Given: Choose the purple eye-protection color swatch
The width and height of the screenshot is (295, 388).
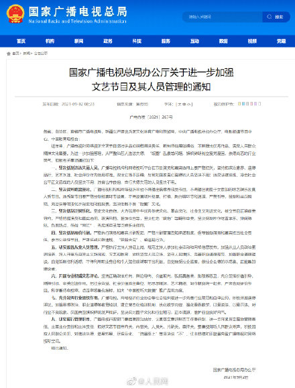Looking at the screenshot, I should point(255,104).
